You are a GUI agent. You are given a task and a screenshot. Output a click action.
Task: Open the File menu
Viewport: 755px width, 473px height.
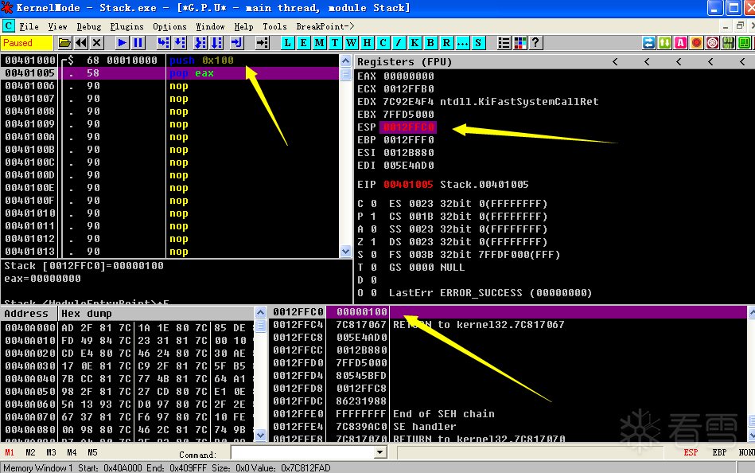(29, 26)
